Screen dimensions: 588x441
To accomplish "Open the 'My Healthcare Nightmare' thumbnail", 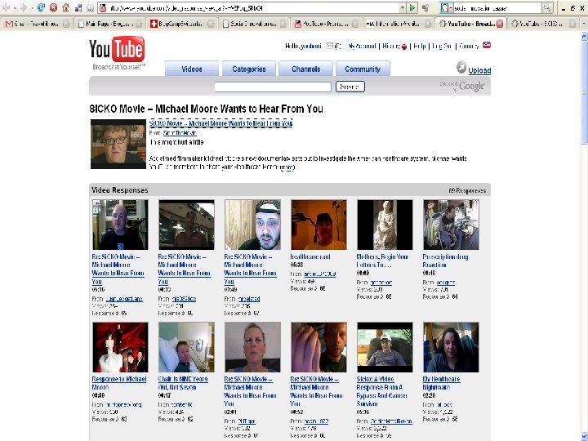I will [x=451, y=347].
